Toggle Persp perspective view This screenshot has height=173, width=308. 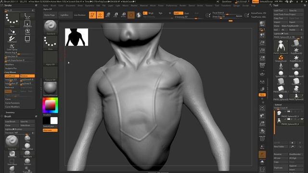pos(262,65)
